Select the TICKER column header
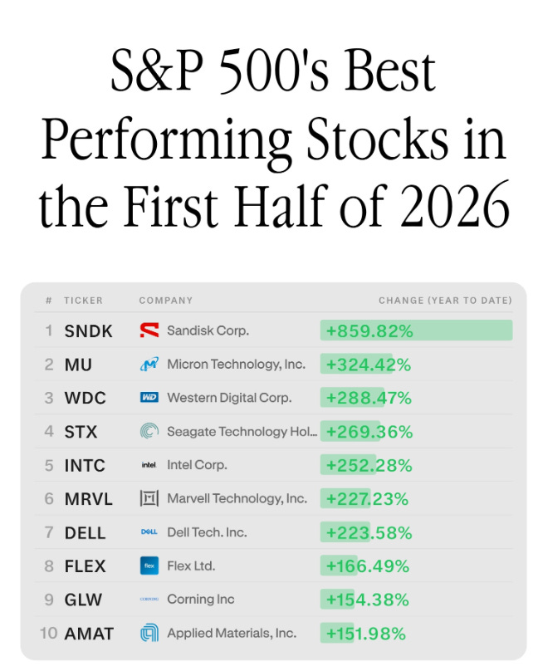The width and height of the screenshot is (538, 666). point(83,301)
